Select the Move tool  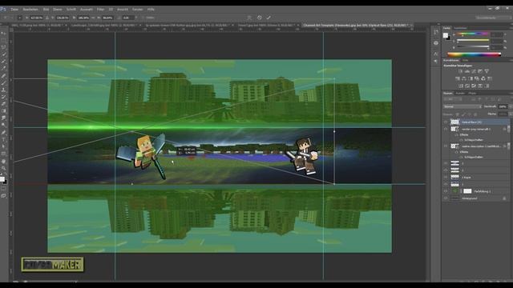point(3,33)
